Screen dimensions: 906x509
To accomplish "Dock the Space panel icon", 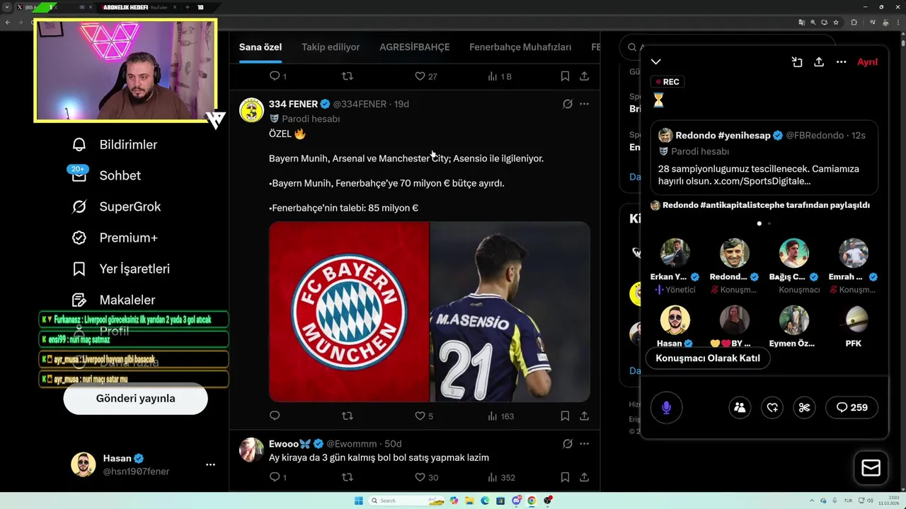I will [797, 62].
